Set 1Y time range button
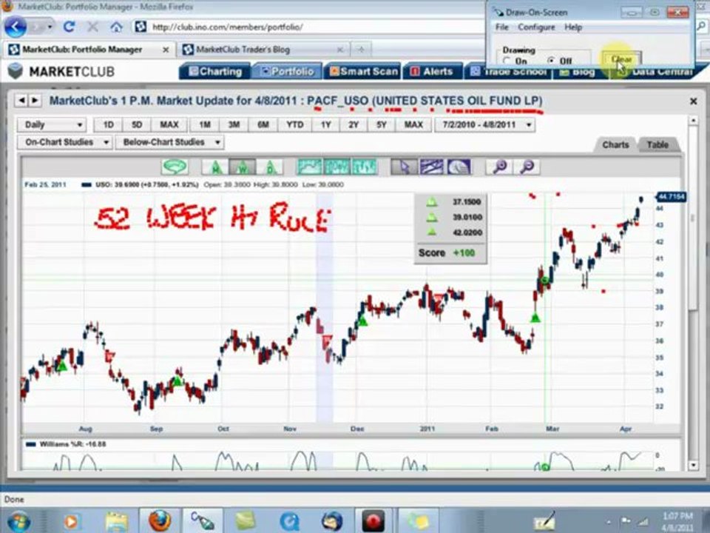Screen dimensions: 710x533 click(325, 124)
